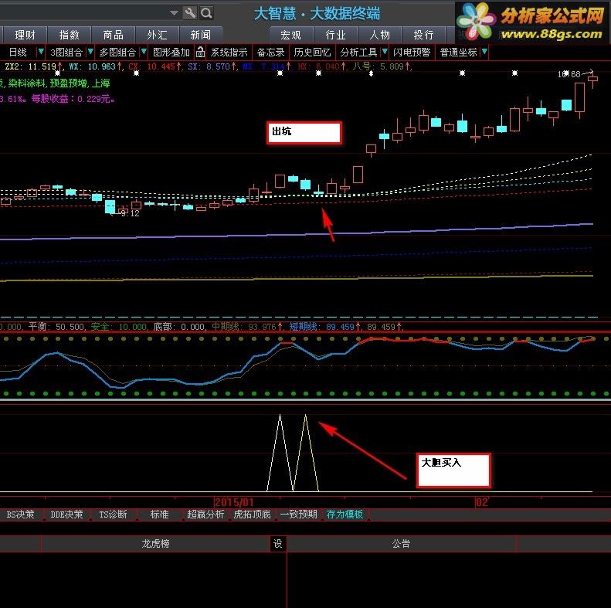The height and width of the screenshot is (608, 611).
Task: Click the 中期线: 93.976 indicator label
Action: click(246, 327)
